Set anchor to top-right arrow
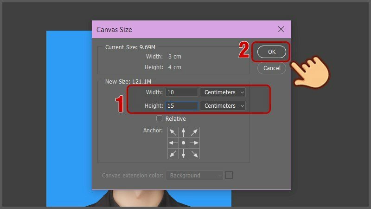 (194, 132)
